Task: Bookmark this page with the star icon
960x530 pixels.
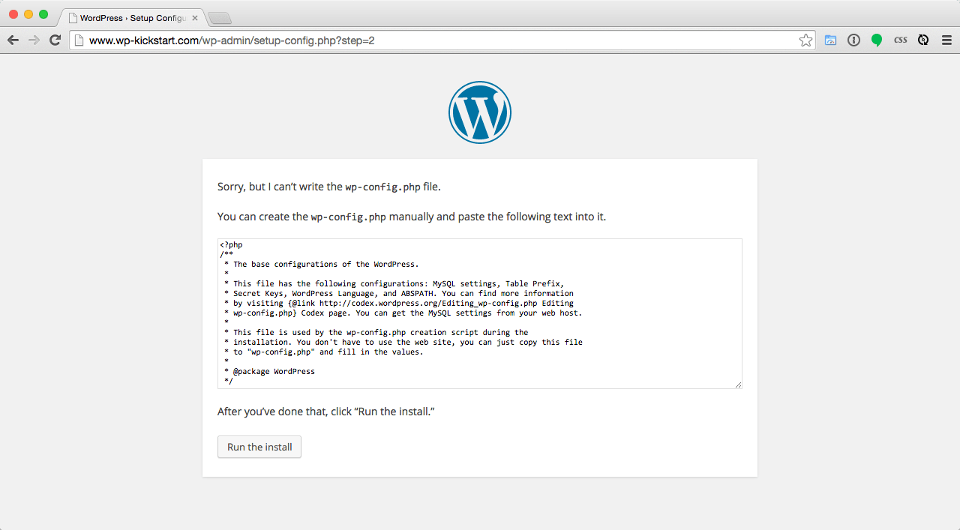Action: coord(805,40)
